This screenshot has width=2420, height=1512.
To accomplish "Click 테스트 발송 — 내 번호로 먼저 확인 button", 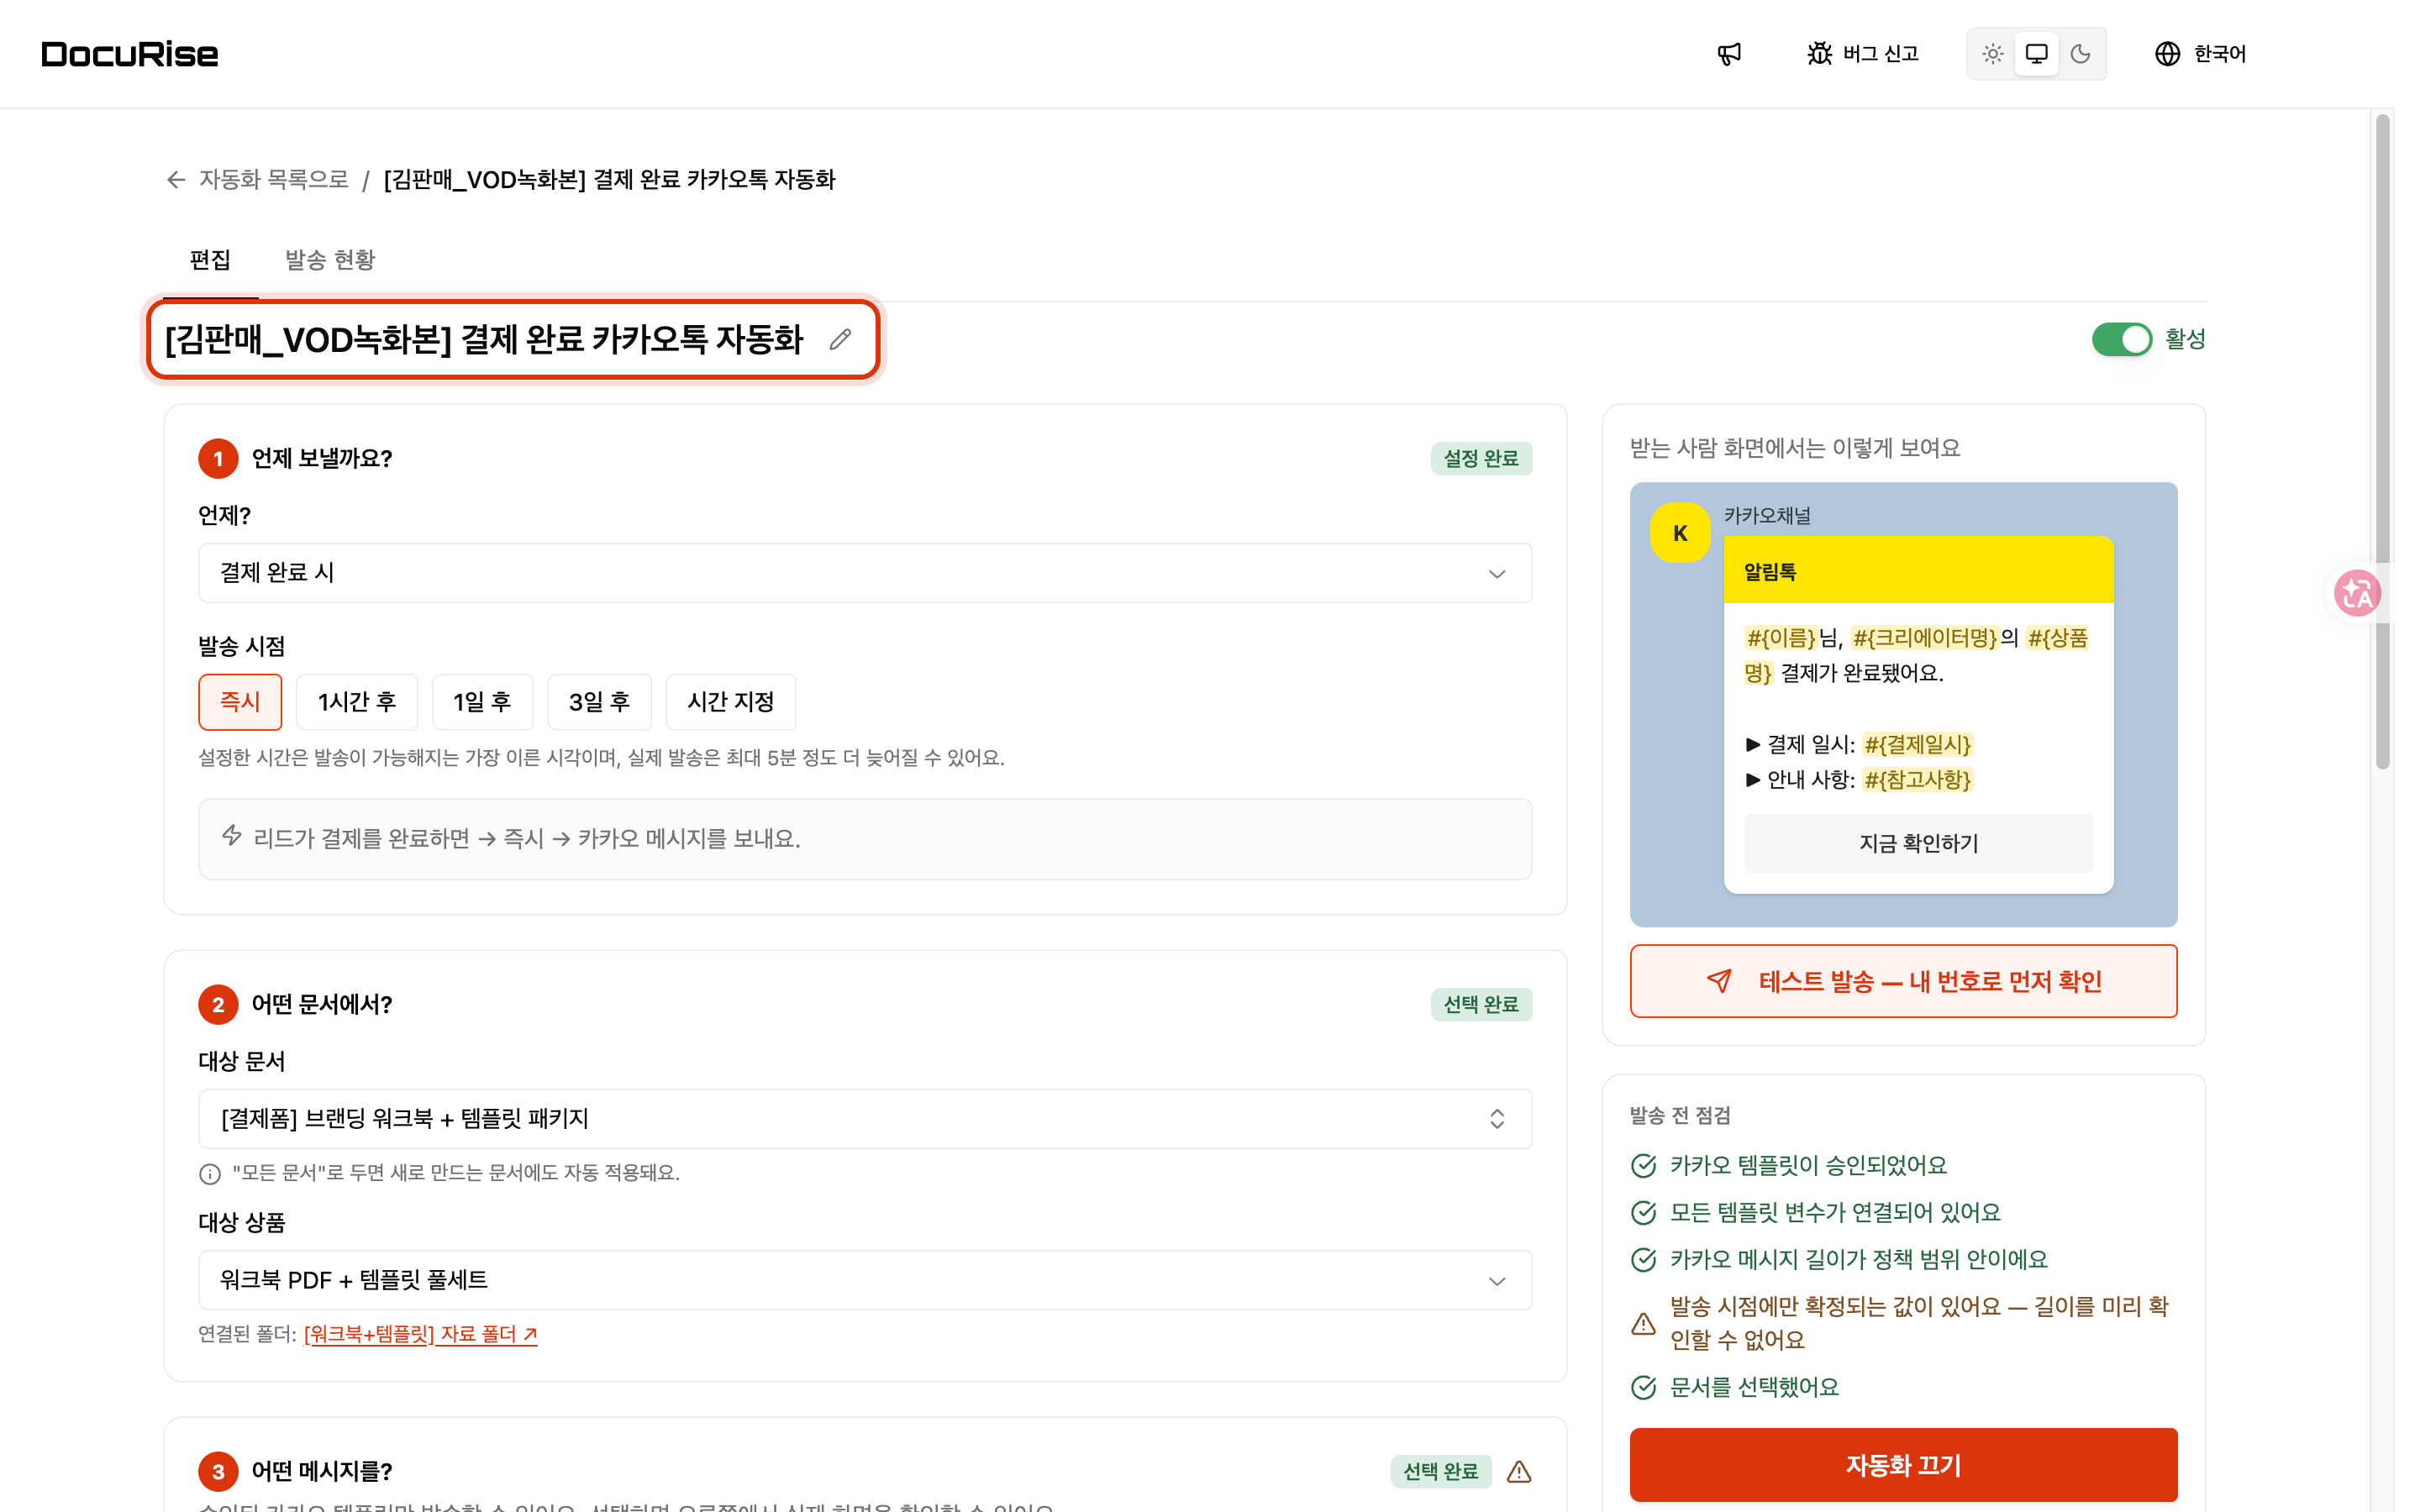I will pos(1903,981).
